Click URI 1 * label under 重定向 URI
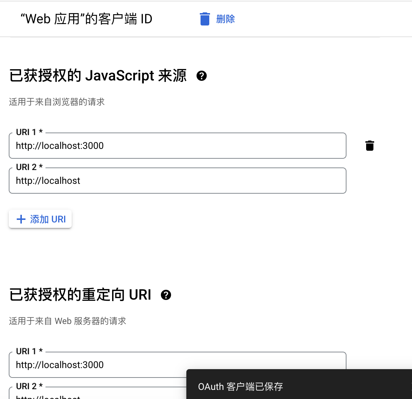412x399 pixels. coord(29,352)
